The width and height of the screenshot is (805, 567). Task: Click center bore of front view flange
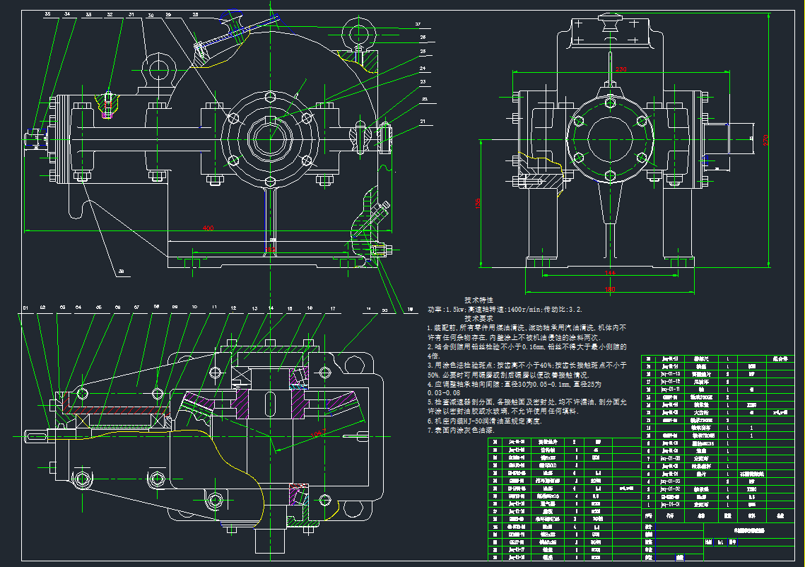(270, 131)
